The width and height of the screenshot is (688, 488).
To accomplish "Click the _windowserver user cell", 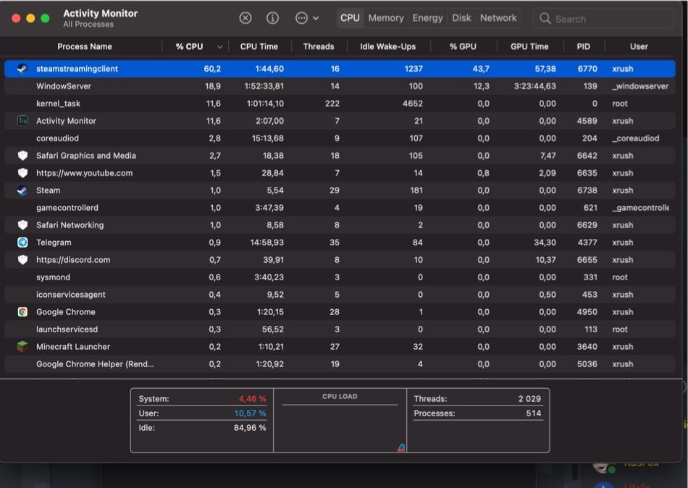I will (x=640, y=86).
